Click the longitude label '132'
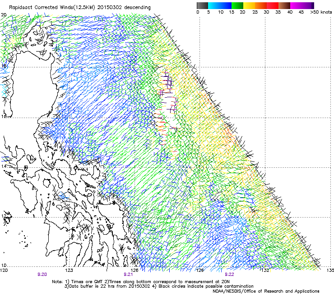This screenshot has width=334, height=294. 265,270
